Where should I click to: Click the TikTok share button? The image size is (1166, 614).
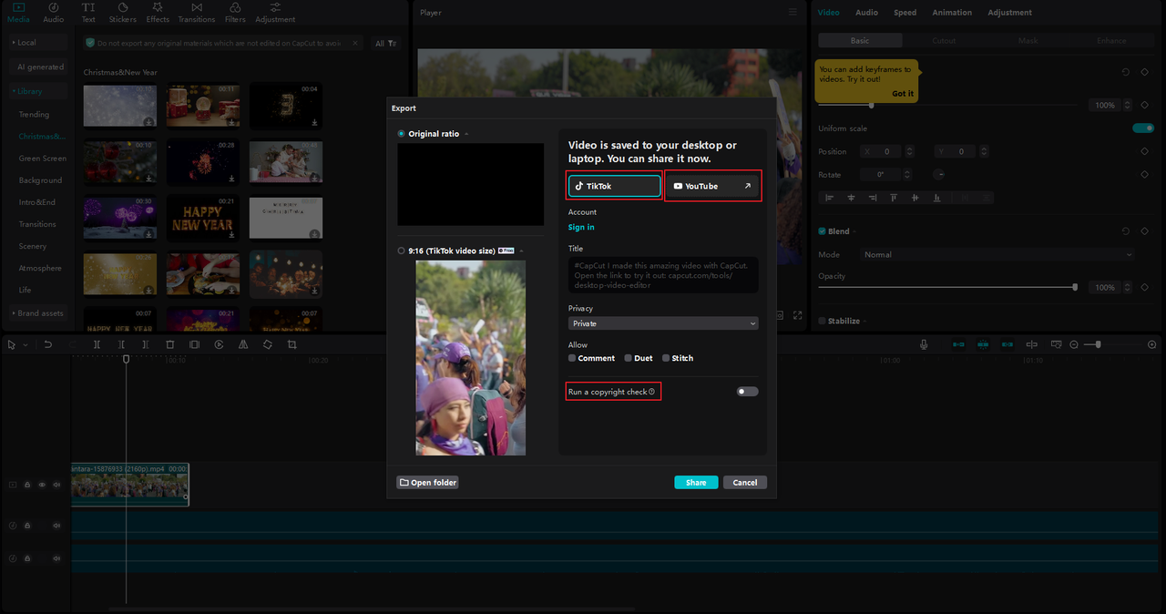pos(615,186)
